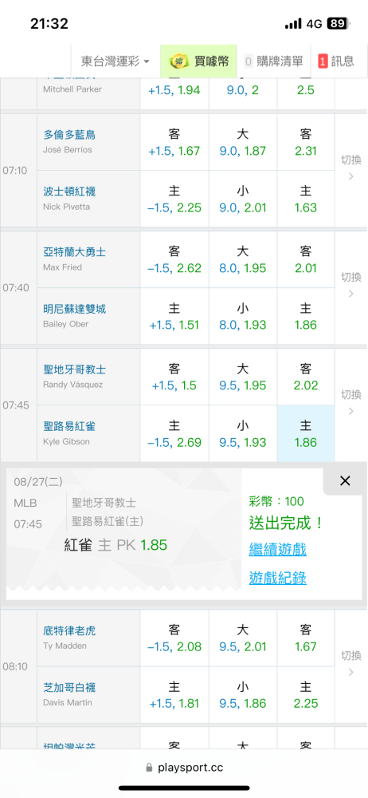The height and width of the screenshot is (798, 368).
Task: Select 藍鳥 客 2.31 moneyline
Action: [x=306, y=142]
